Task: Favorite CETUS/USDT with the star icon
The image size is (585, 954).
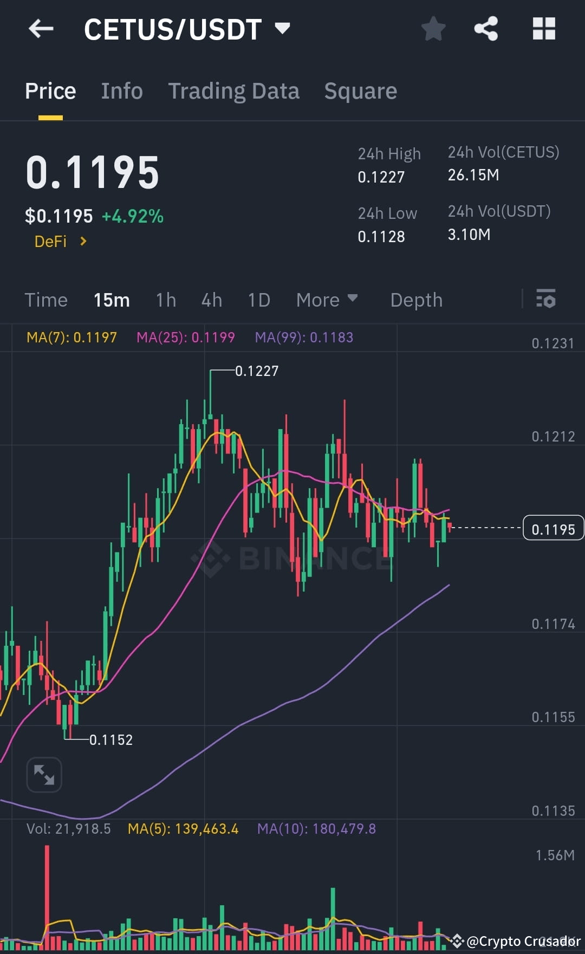Action: click(433, 29)
